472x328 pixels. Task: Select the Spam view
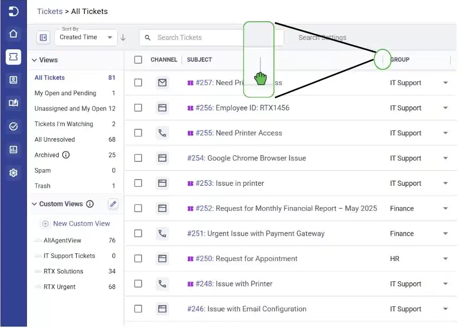(x=75, y=170)
